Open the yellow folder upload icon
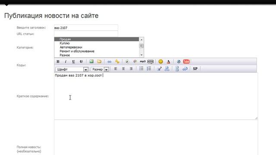 point(99,62)
